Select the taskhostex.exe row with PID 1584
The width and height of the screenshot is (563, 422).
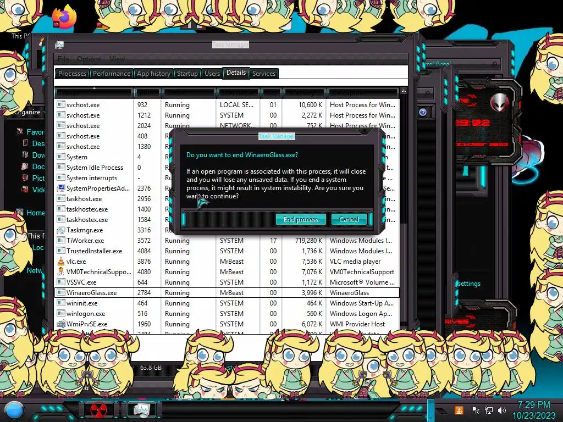coord(227,219)
